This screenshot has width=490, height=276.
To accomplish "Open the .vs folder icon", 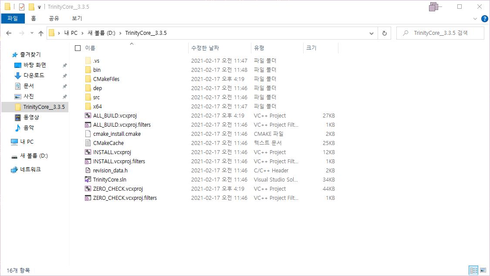I will [88, 61].
